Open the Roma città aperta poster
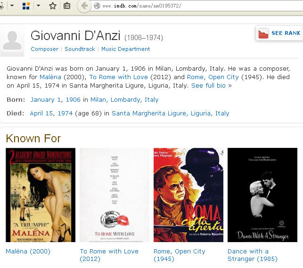 (x=188, y=195)
